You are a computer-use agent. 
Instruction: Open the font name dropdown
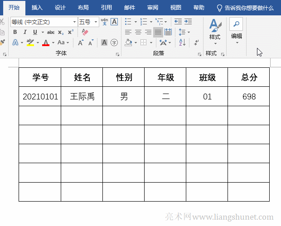[74, 22]
